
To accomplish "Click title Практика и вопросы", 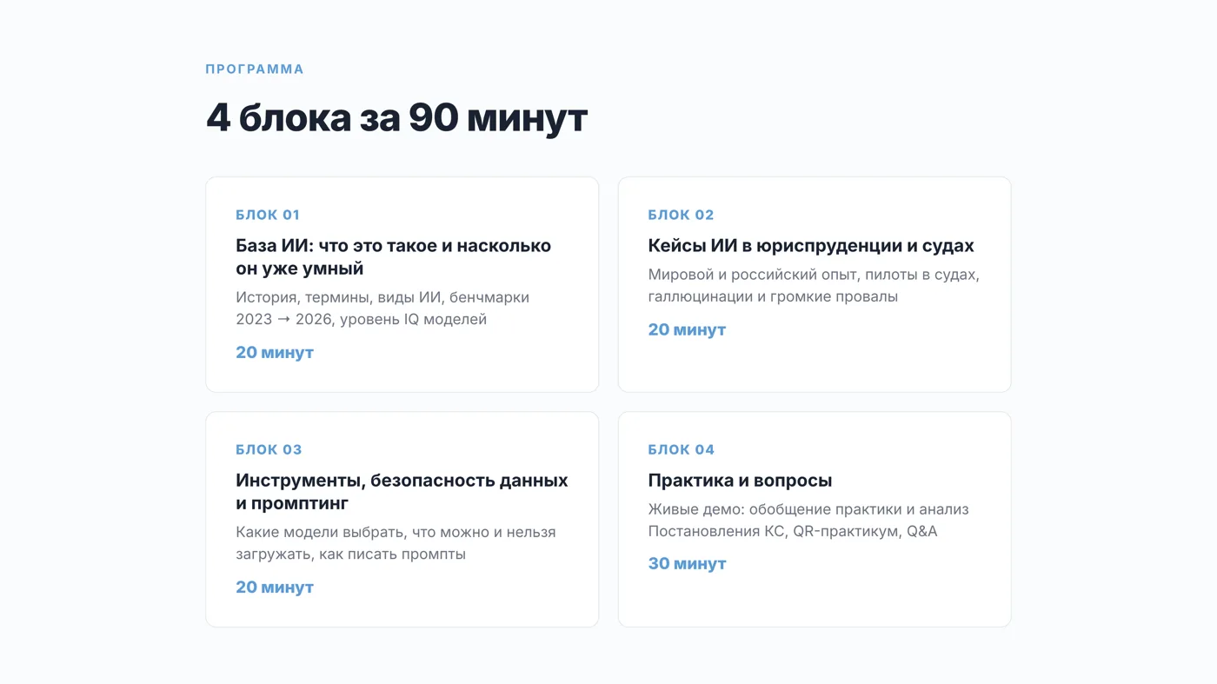I will (x=740, y=481).
